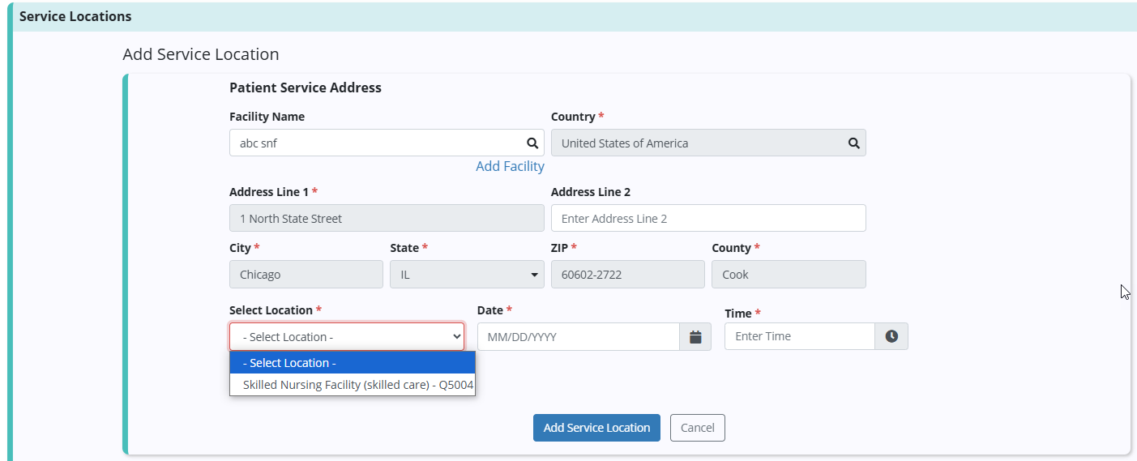Image resolution: width=1137 pixels, height=461 pixels.
Task: Pick the '- Select Location -' placeholder option
Action: (352, 363)
